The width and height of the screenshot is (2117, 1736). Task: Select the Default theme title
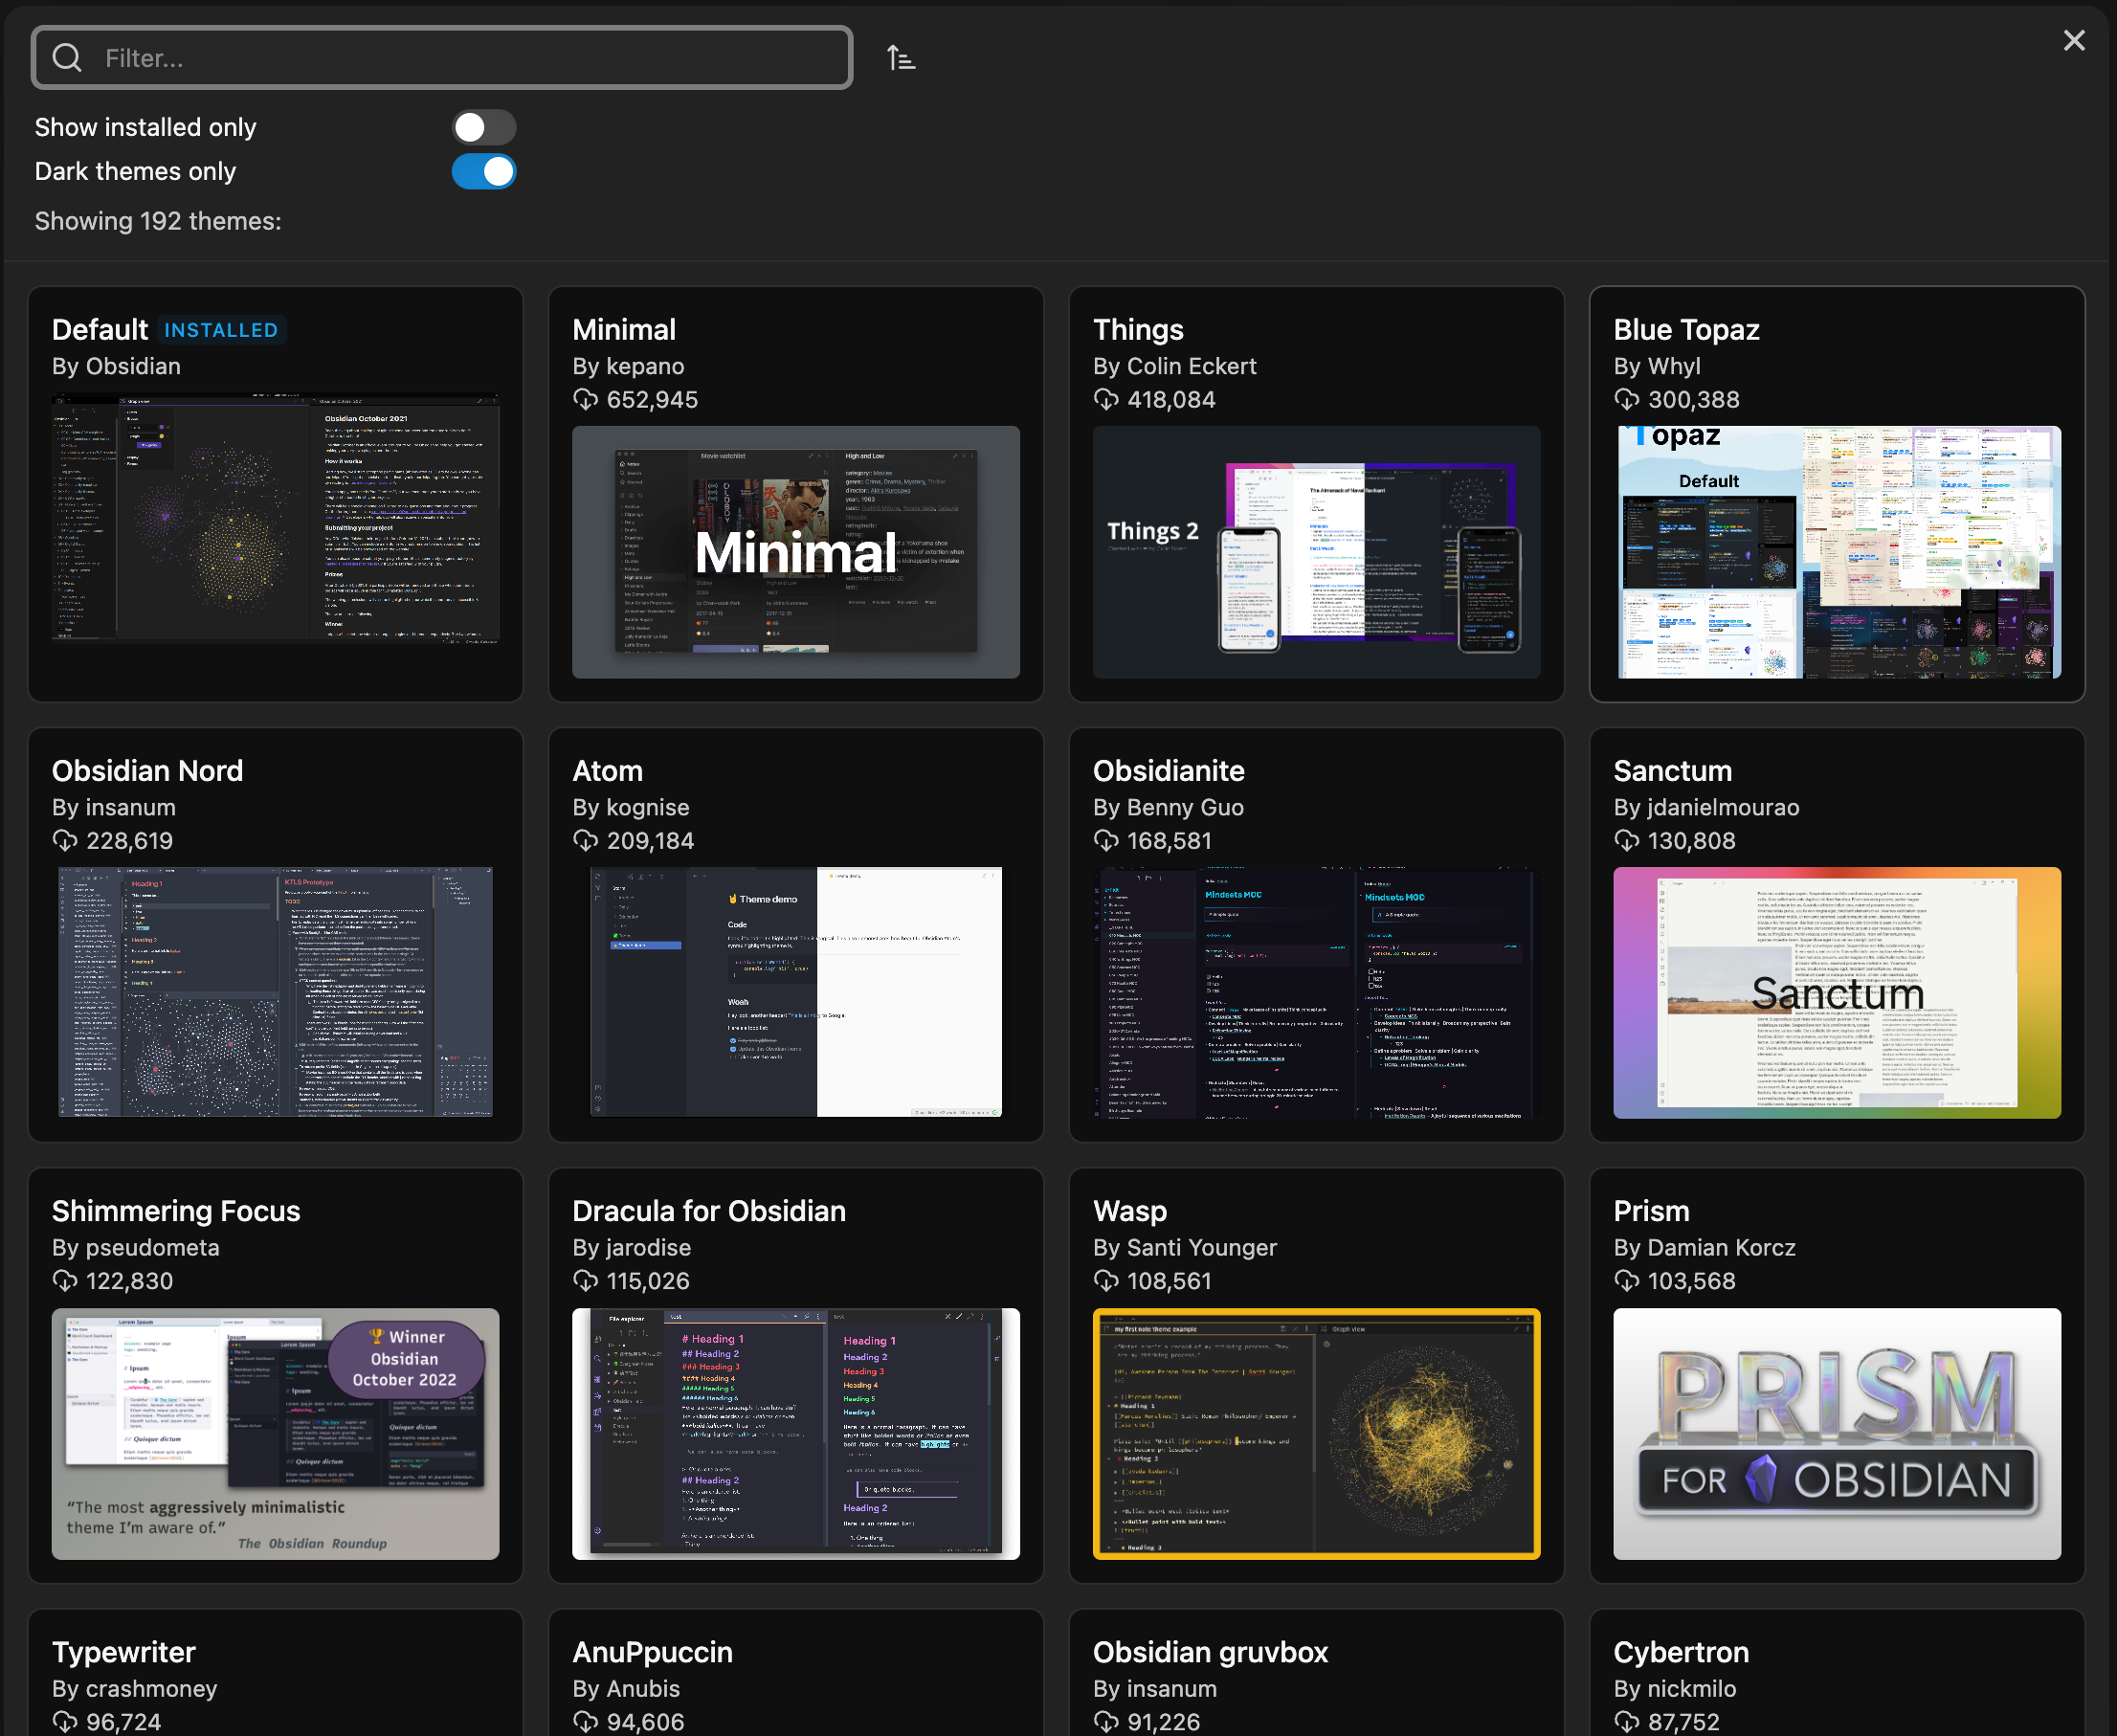click(100, 330)
